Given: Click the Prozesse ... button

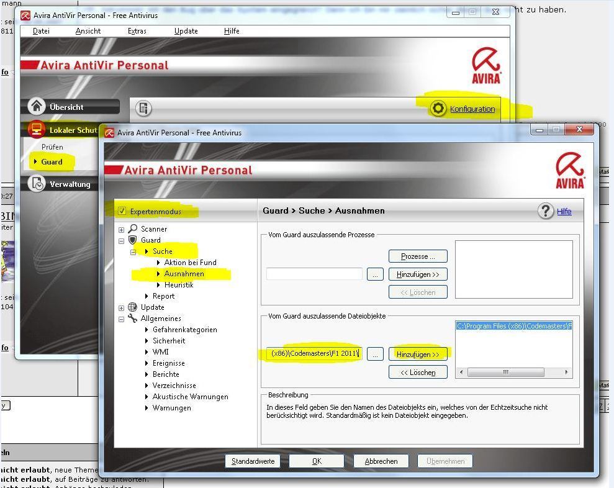Looking at the screenshot, I should point(418,256).
